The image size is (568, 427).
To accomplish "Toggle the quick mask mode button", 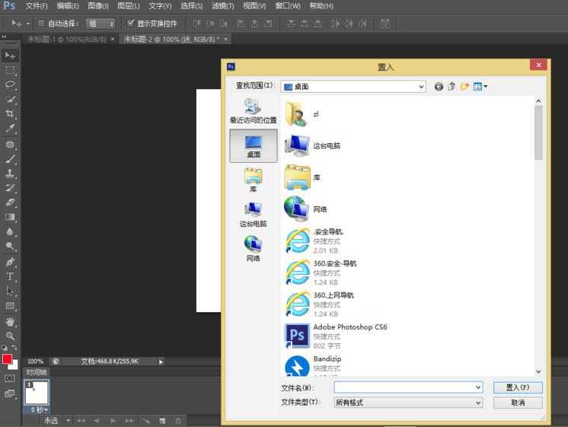I will tap(10, 378).
